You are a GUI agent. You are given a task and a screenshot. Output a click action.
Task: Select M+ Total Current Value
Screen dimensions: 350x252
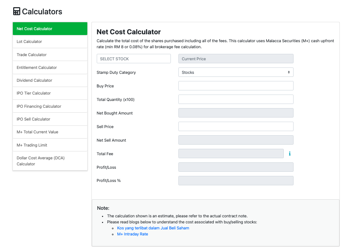click(50, 132)
